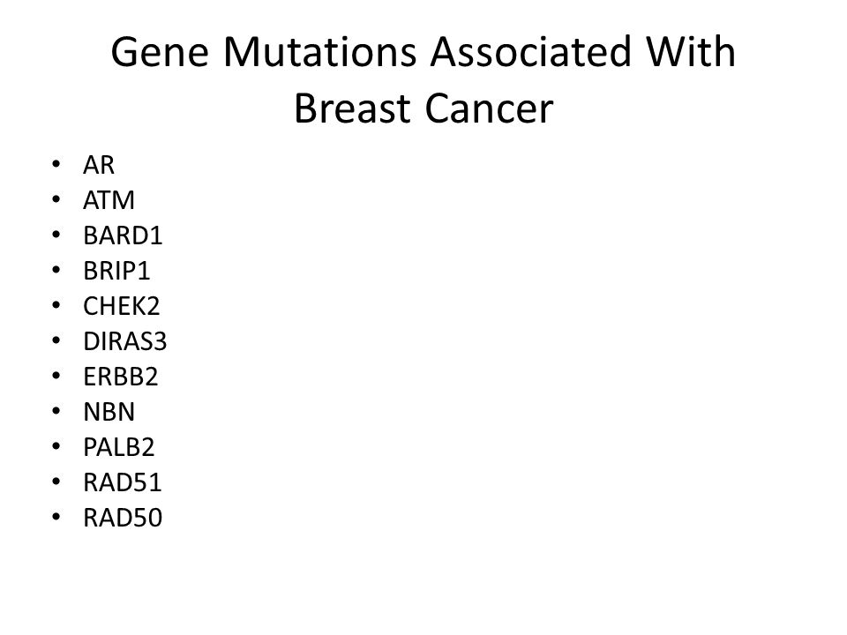847x635 pixels.
Task: Select the Breast Cancer title line
Action: tap(423, 108)
